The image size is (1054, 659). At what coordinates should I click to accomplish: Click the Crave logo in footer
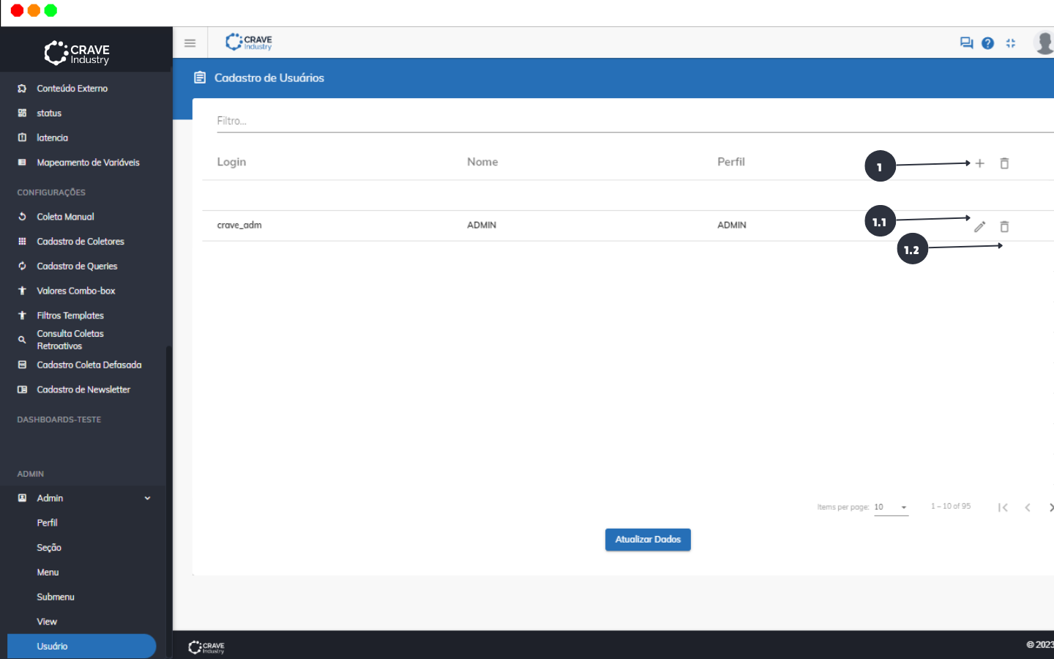[206, 647]
